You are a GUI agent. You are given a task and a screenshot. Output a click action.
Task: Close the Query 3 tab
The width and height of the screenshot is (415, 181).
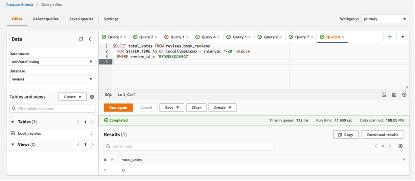187,37
